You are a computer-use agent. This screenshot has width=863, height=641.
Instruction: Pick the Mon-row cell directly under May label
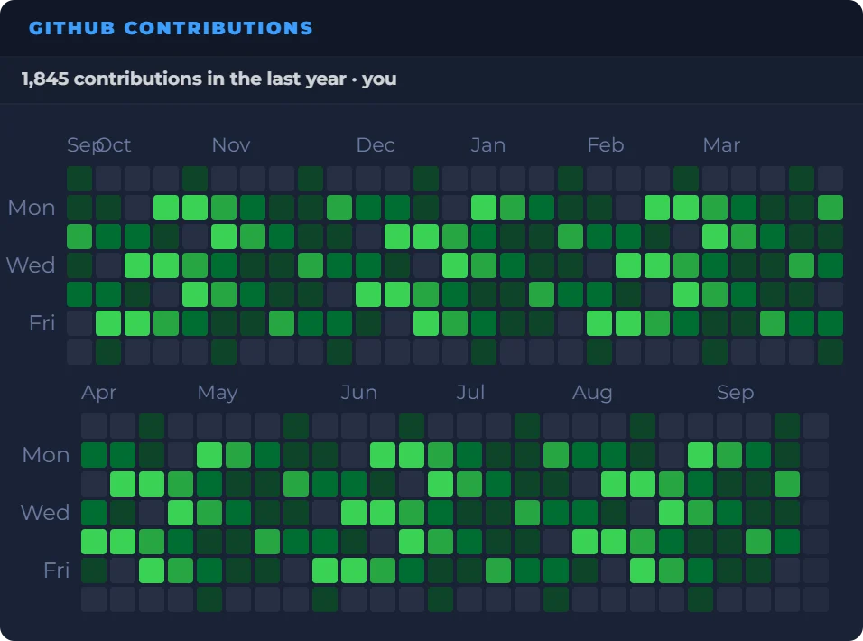tap(209, 455)
